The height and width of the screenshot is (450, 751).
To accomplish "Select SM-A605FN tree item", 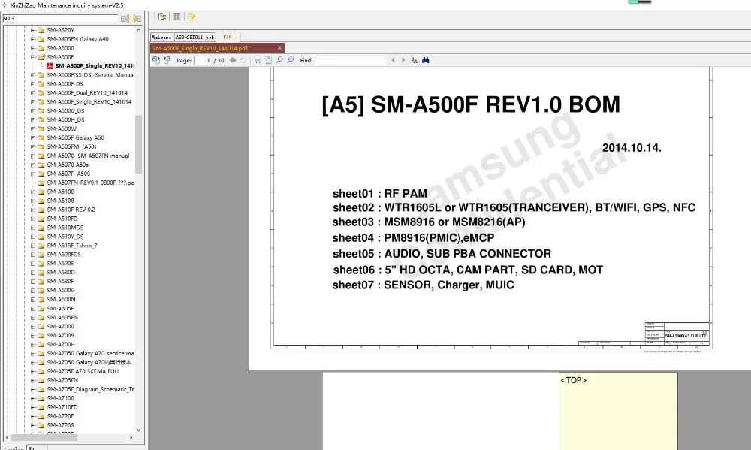I will tap(62, 317).
